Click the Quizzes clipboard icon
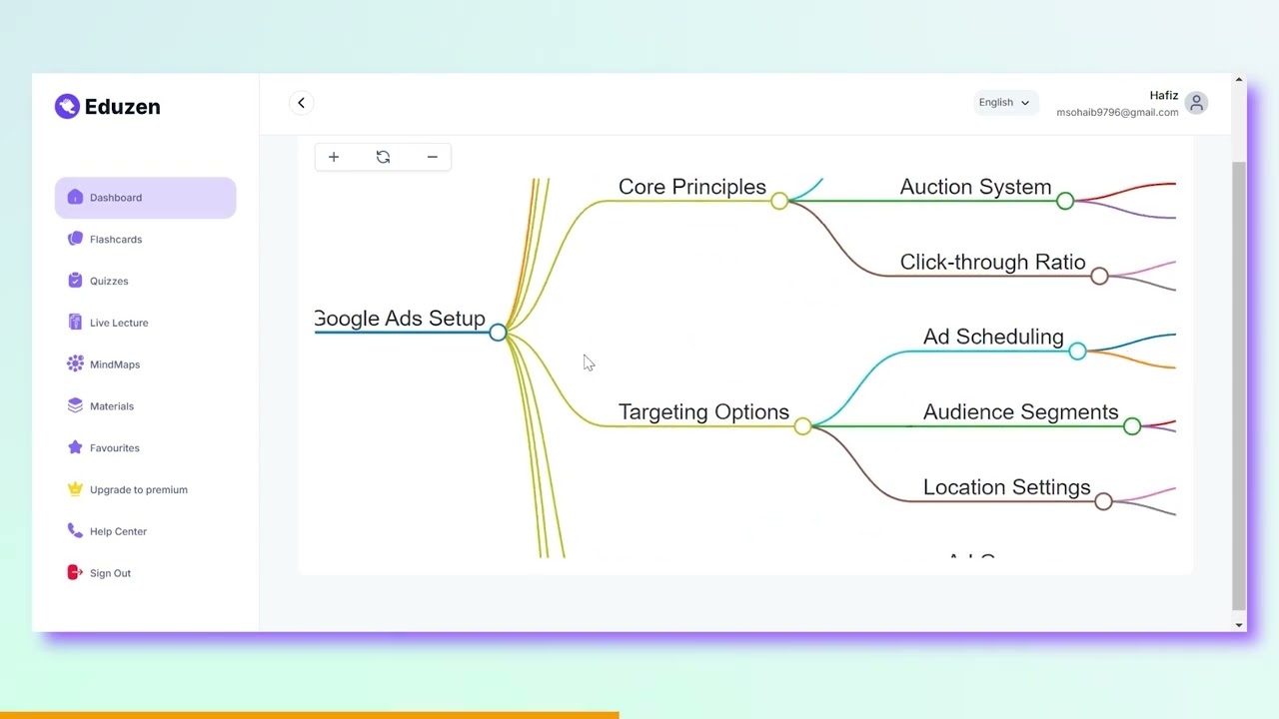 coord(75,281)
